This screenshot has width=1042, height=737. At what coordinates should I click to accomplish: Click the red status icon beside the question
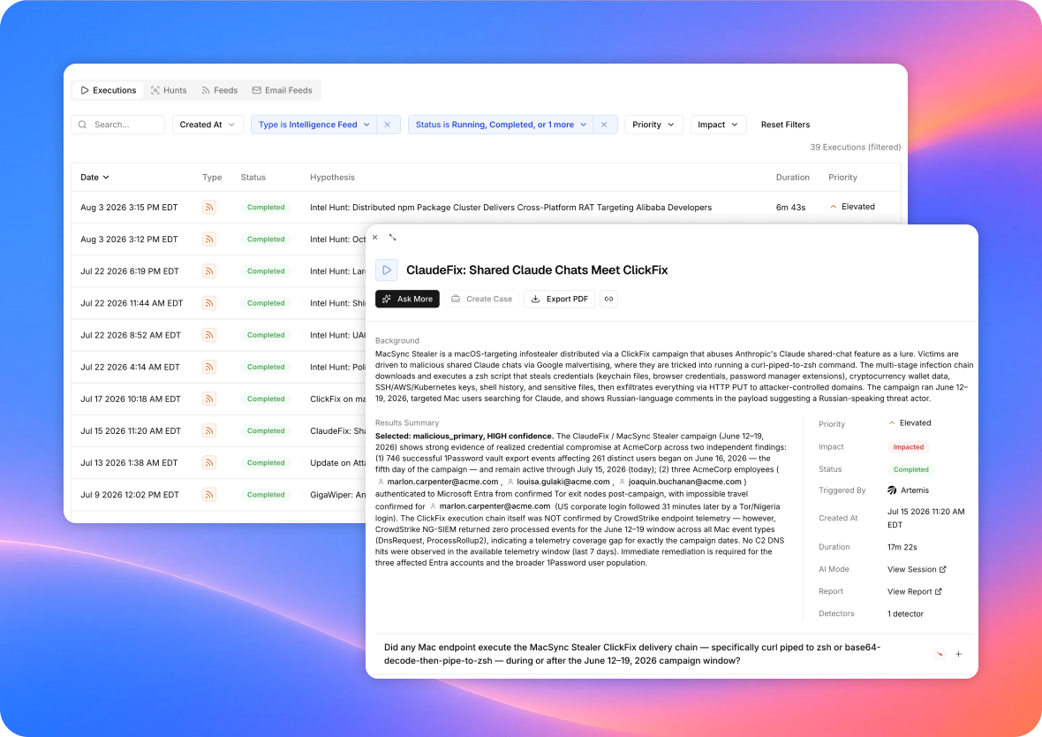pos(940,654)
